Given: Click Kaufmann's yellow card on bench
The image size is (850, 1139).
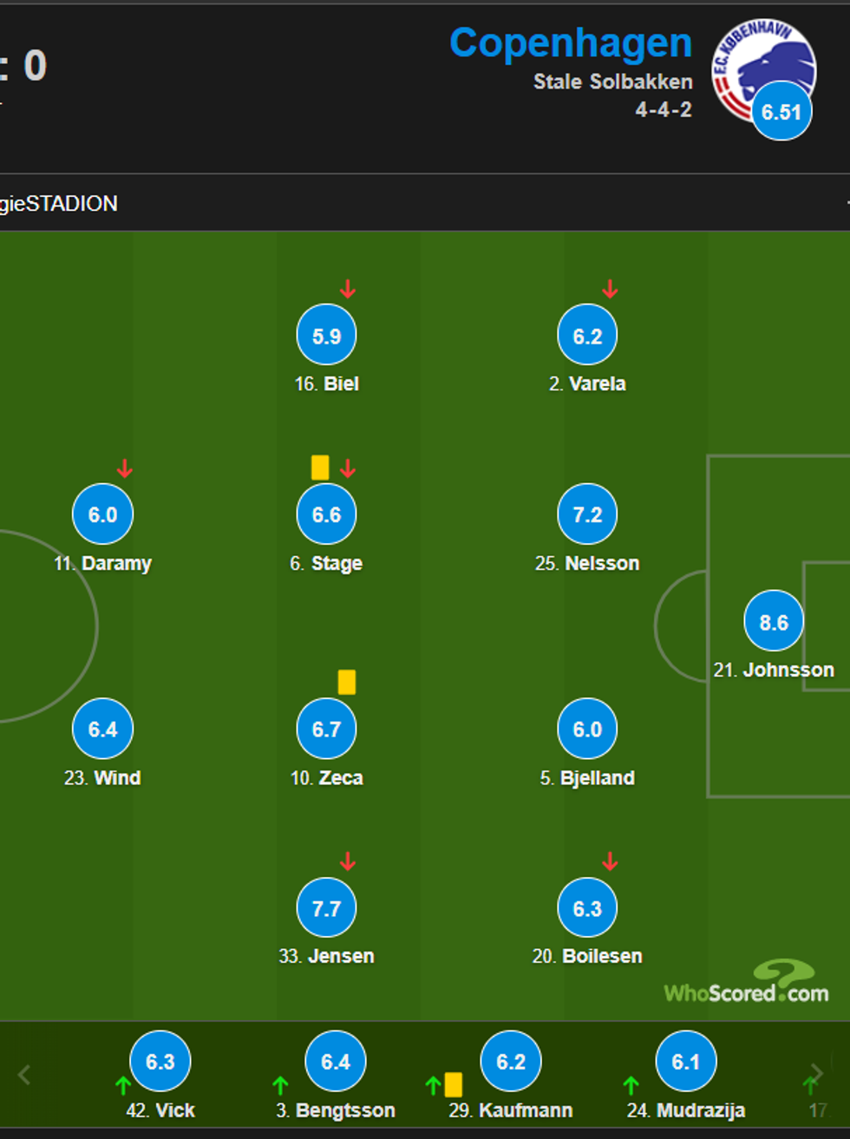Looking at the screenshot, I should click(454, 1084).
